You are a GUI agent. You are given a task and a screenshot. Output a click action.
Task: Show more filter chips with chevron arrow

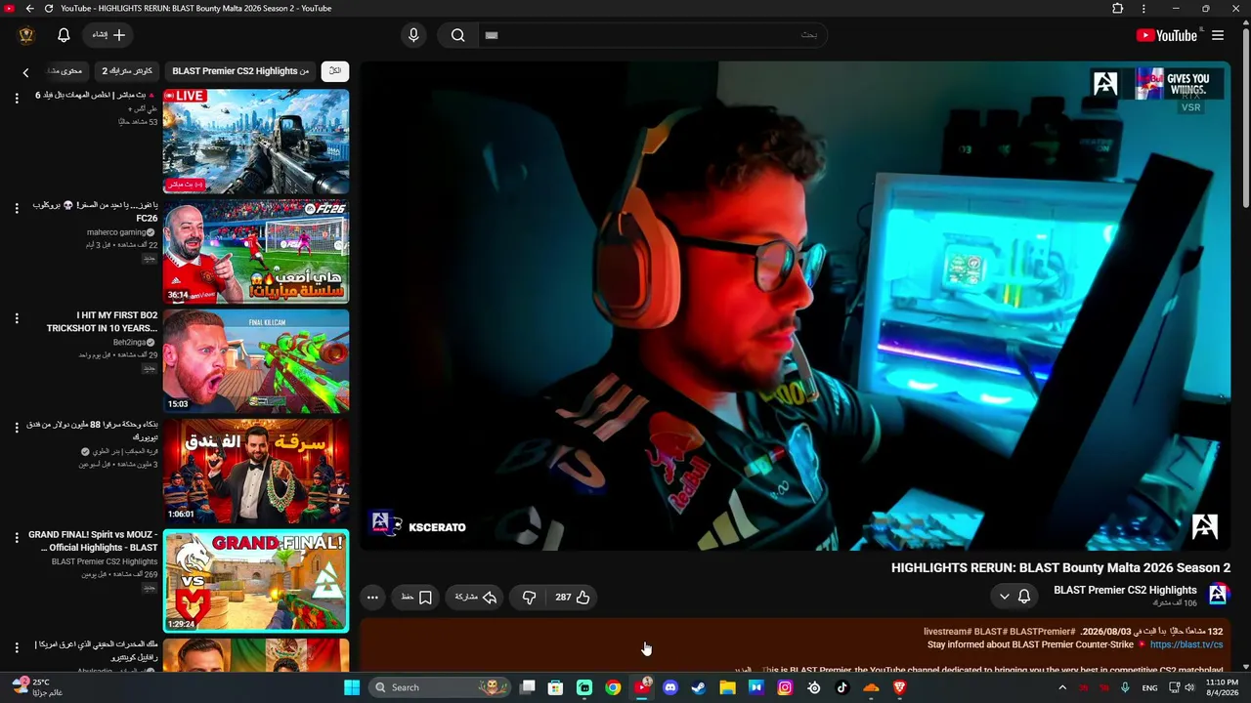pyautogui.click(x=26, y=72)
